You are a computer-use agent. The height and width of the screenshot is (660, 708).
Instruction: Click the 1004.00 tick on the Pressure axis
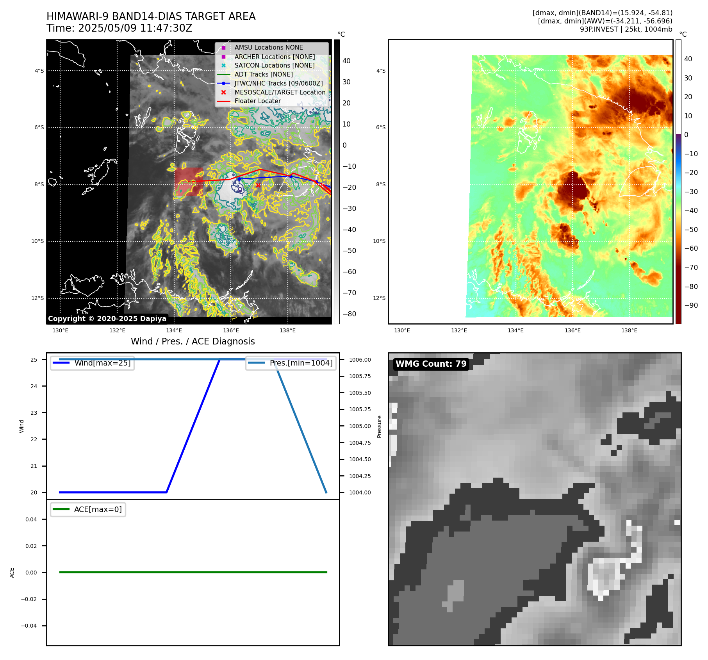click(x=360, y=492)
